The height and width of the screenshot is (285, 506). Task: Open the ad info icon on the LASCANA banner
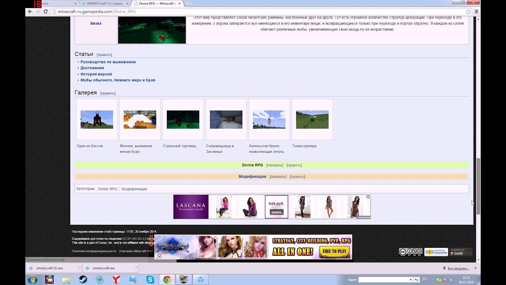[368, 197]
